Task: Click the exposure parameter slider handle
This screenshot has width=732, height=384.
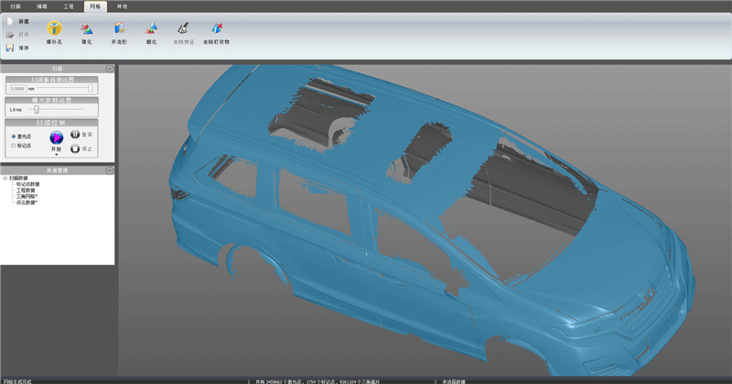Action: click(37, 109)
